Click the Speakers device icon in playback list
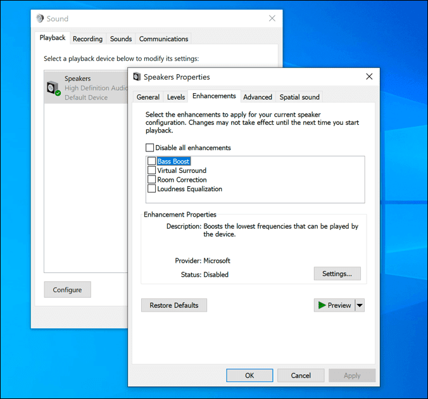Image resolution: width=428 pixels, height=399 pixels. click(x=53, y=88)
